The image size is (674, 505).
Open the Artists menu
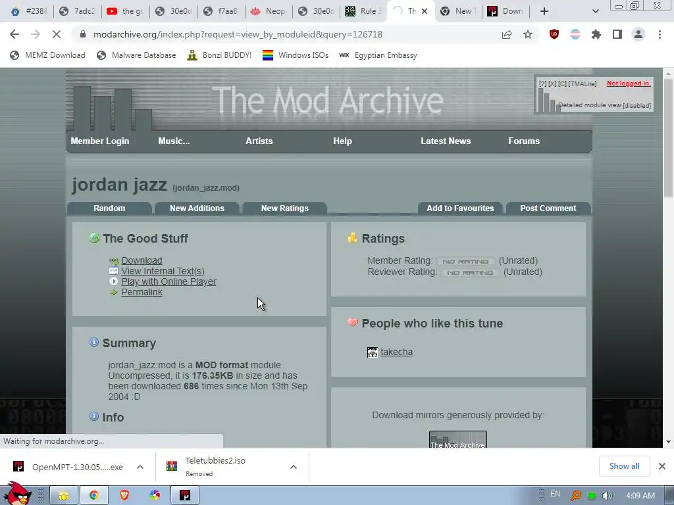pyautogui.click(x=259, y=141)
